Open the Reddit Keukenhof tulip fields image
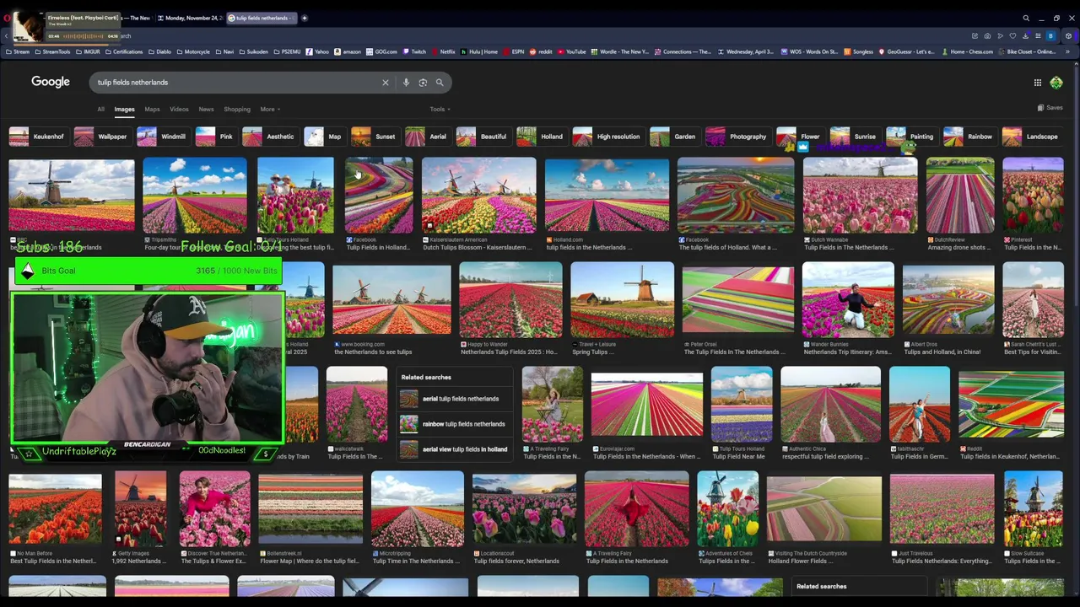This screenshot has height=607, width=1080. pos(1011,405)
